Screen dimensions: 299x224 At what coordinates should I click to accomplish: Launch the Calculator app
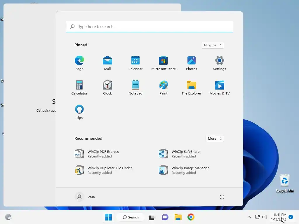tap(79, 87)
